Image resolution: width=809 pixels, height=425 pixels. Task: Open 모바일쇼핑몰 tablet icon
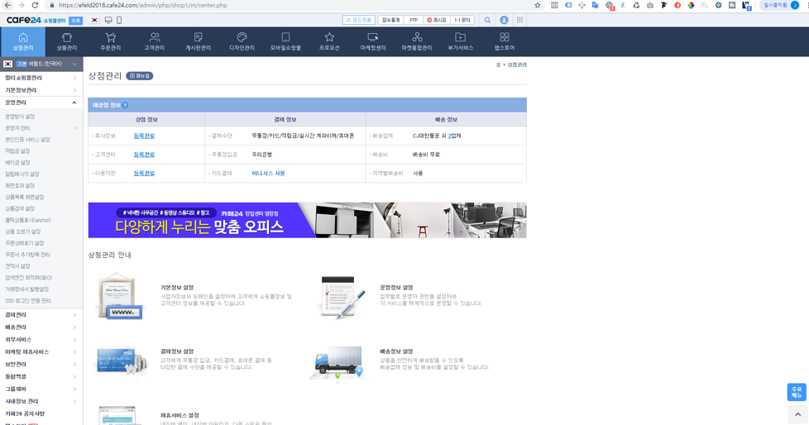click(285, 41)
